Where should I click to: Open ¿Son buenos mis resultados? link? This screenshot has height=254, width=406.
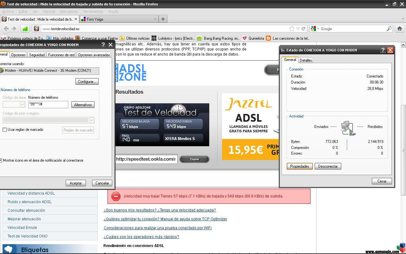160,210
